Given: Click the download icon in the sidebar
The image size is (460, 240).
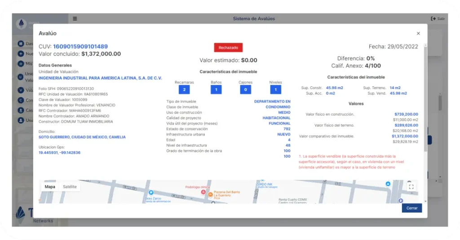Looking at the screenshot, I should 21,110.
